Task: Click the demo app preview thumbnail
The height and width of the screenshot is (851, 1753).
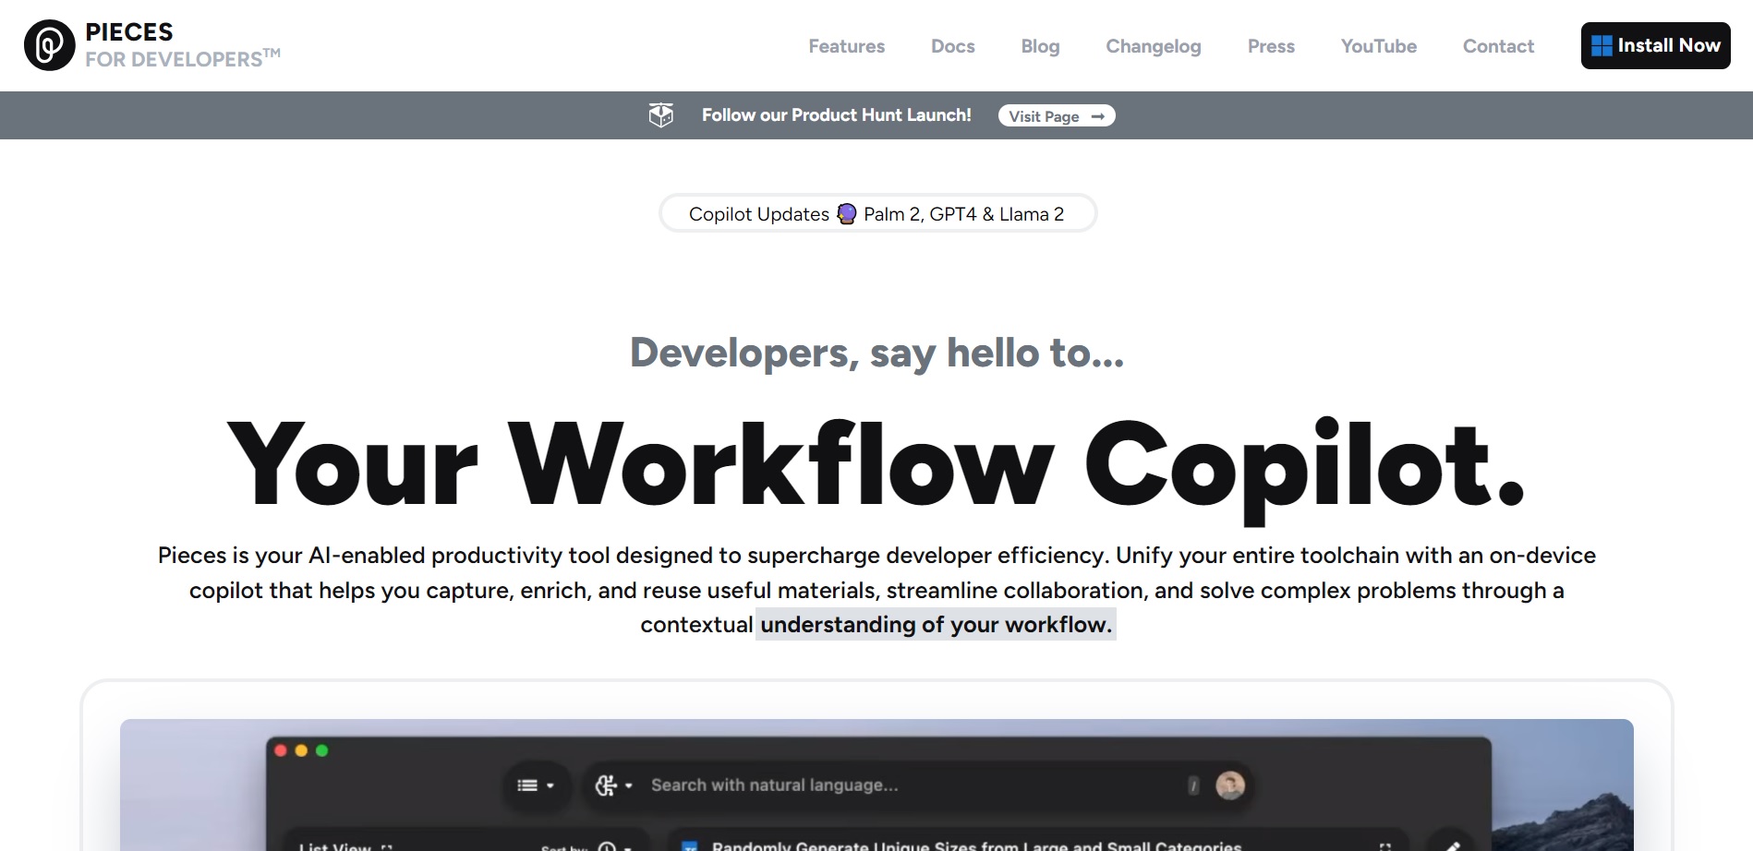Action: (x=876, y=785)
